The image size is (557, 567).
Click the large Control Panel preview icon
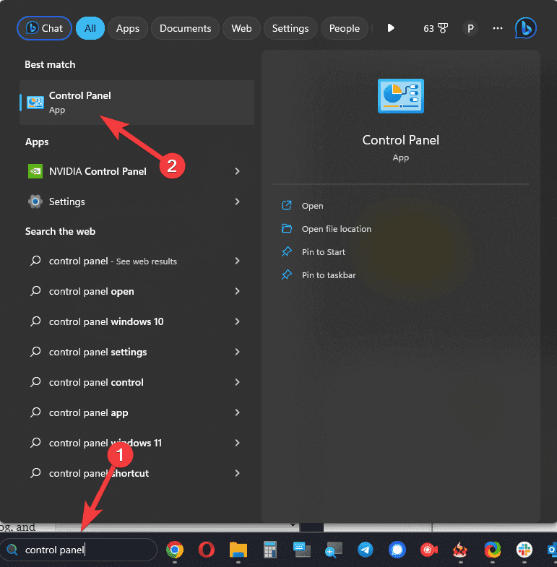(401, 96)
